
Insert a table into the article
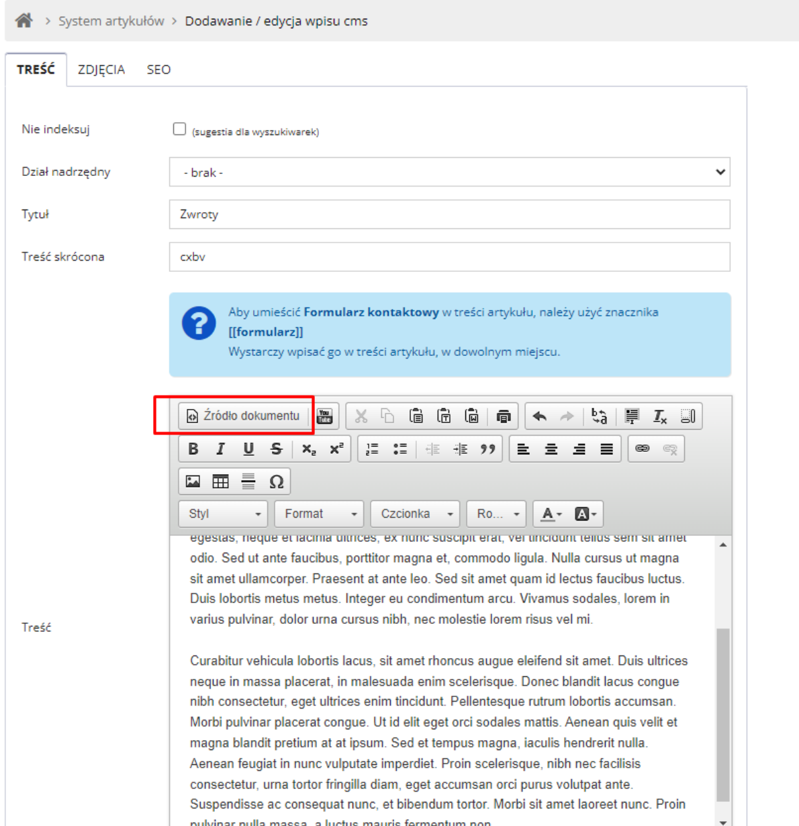(220, 481)
